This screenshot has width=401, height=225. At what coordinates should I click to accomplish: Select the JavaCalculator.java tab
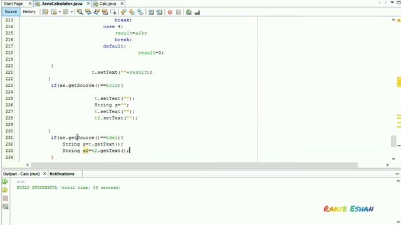[62, 4]
